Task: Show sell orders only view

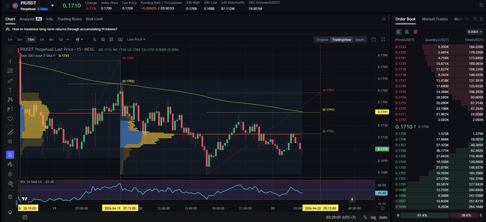Action: click(415, 32)
